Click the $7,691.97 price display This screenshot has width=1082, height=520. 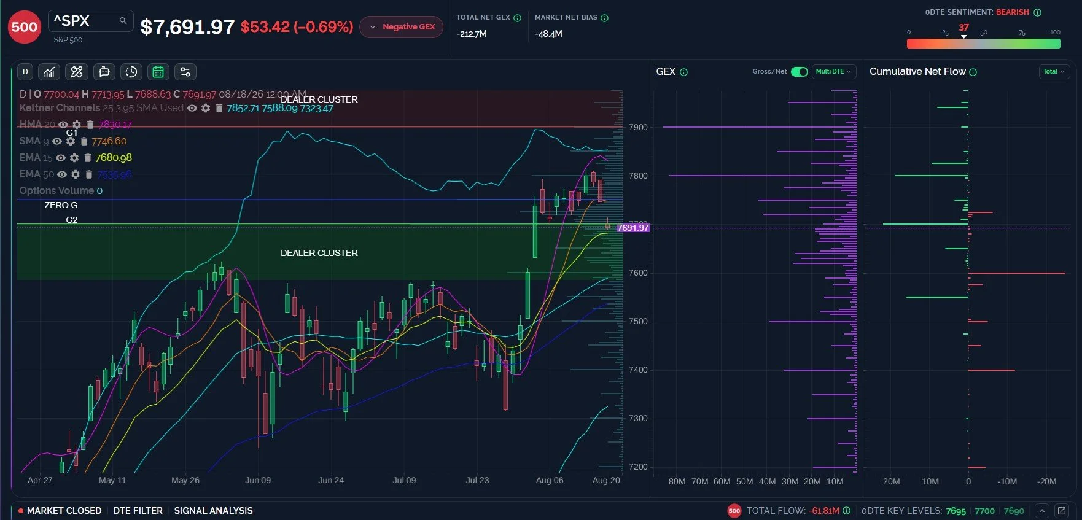click(187, 27)
